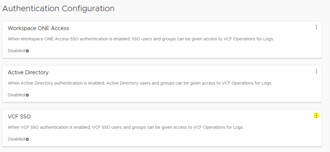Screen dimensions: 330x152
Task: Click "VCF Operations for Logs" in Active Directory description
Action: (247, 83)
